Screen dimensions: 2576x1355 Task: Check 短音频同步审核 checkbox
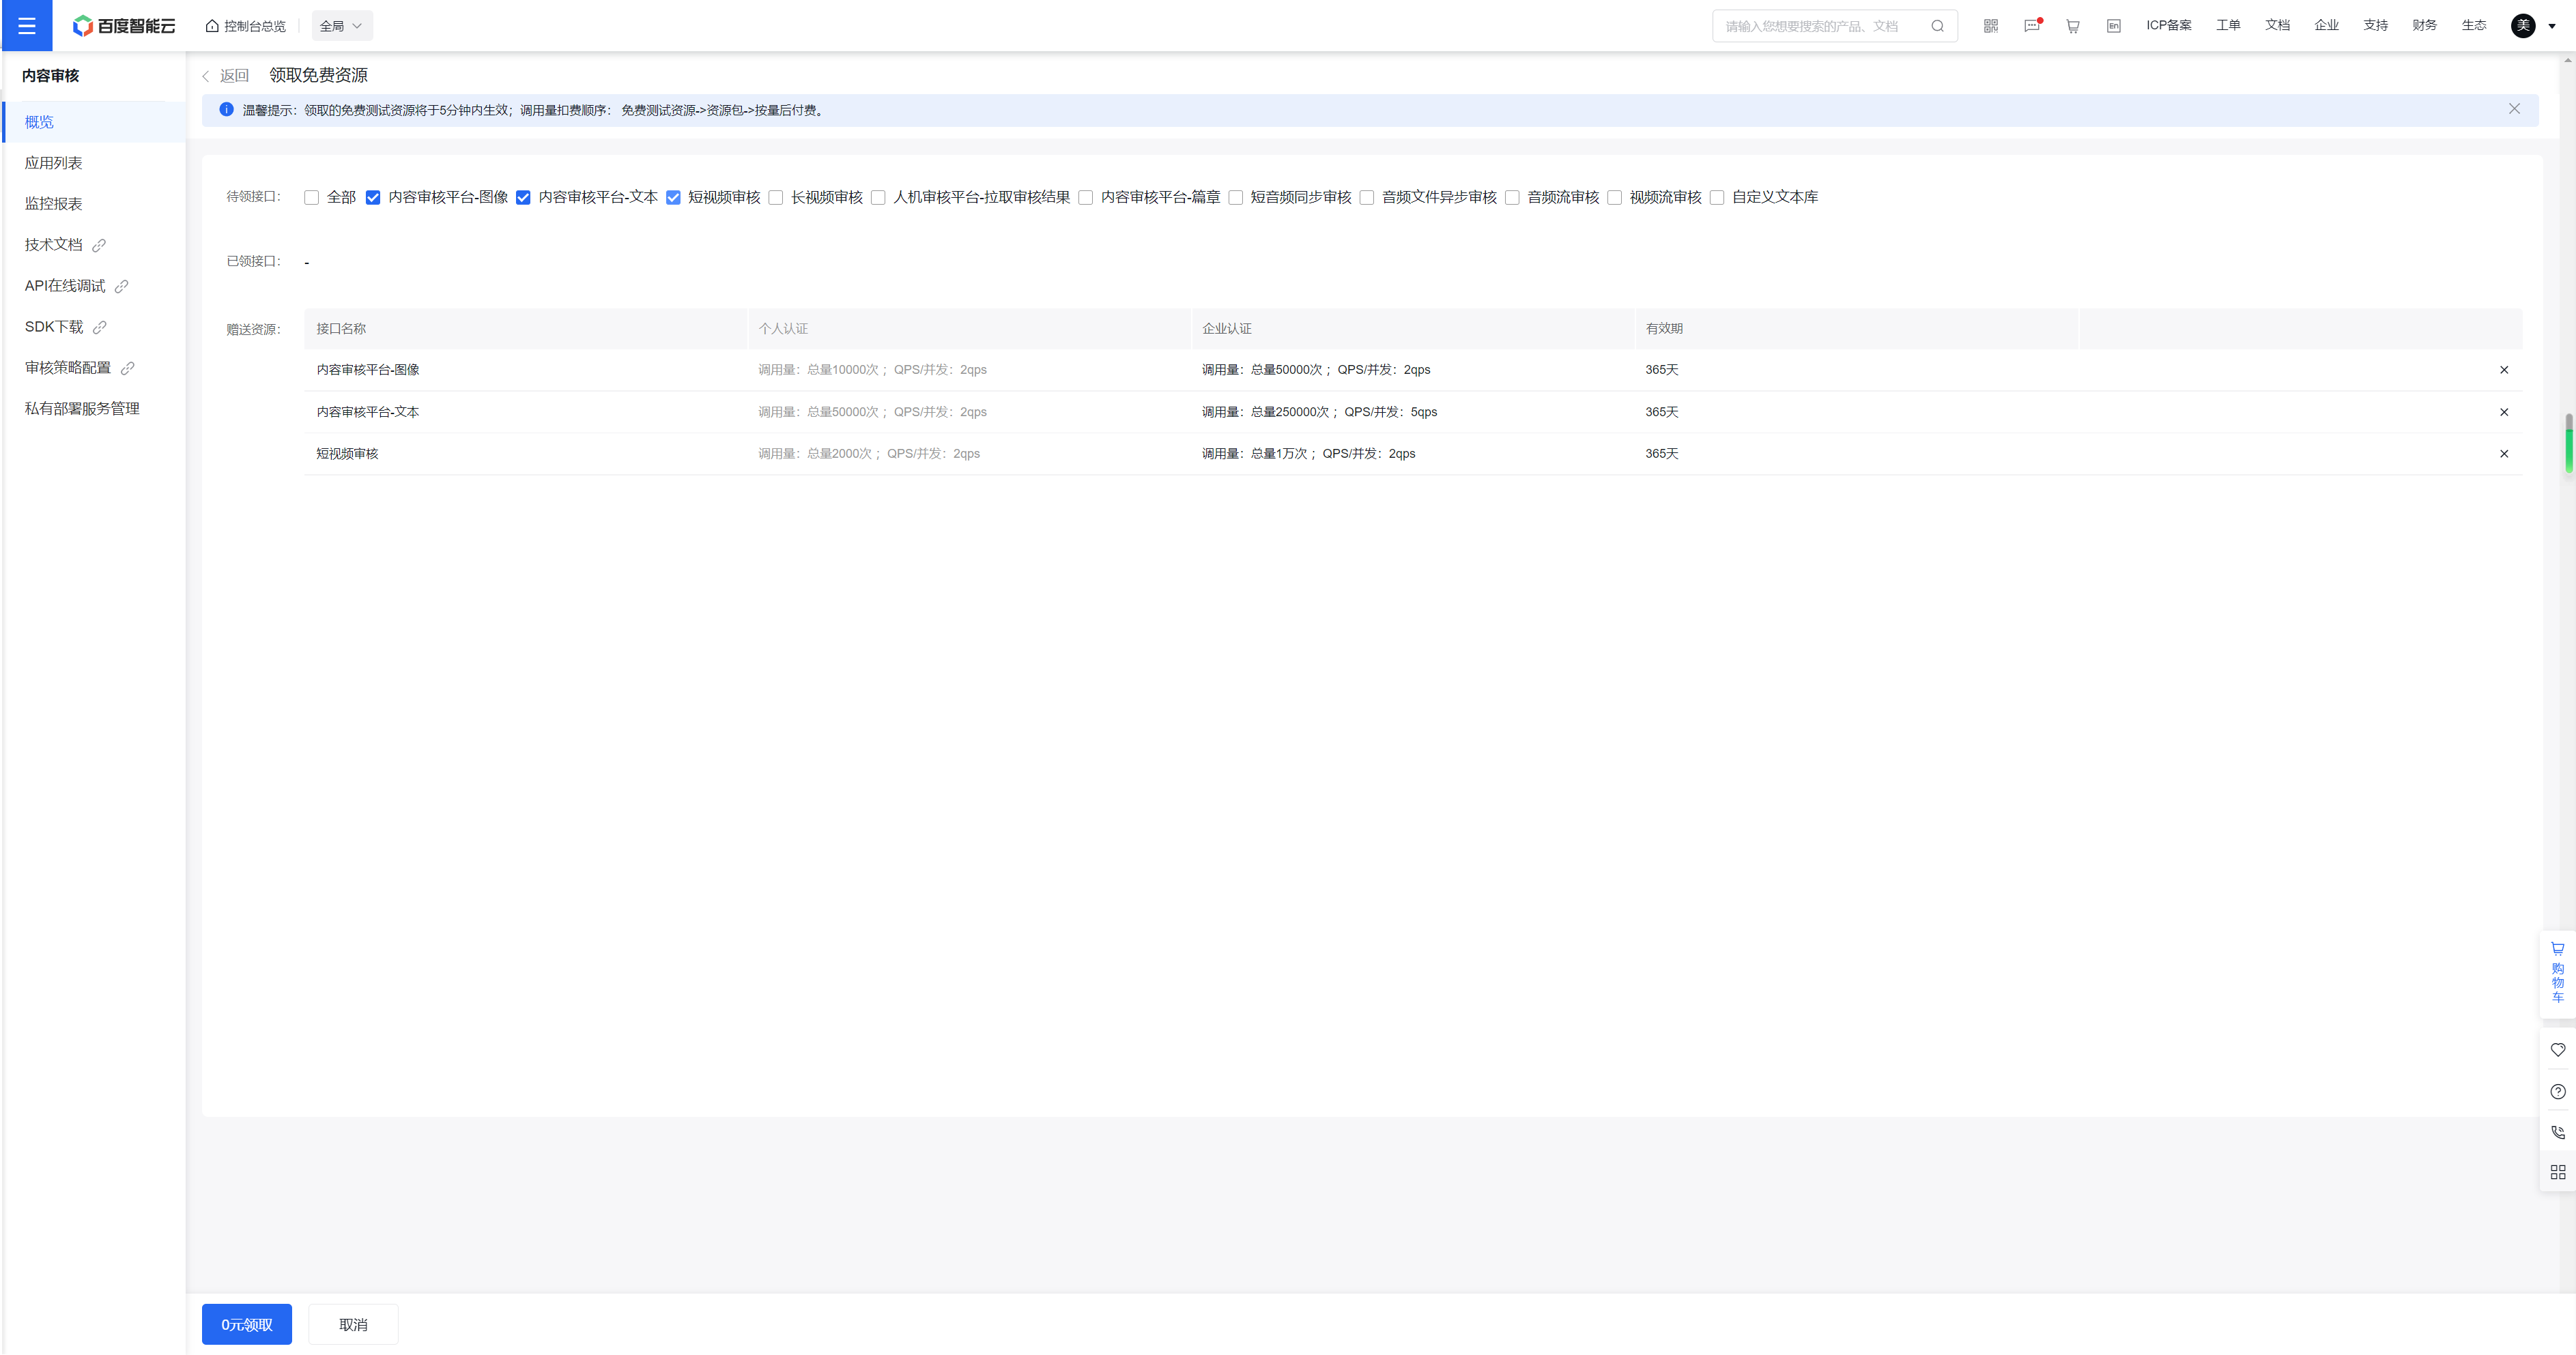1236,198
